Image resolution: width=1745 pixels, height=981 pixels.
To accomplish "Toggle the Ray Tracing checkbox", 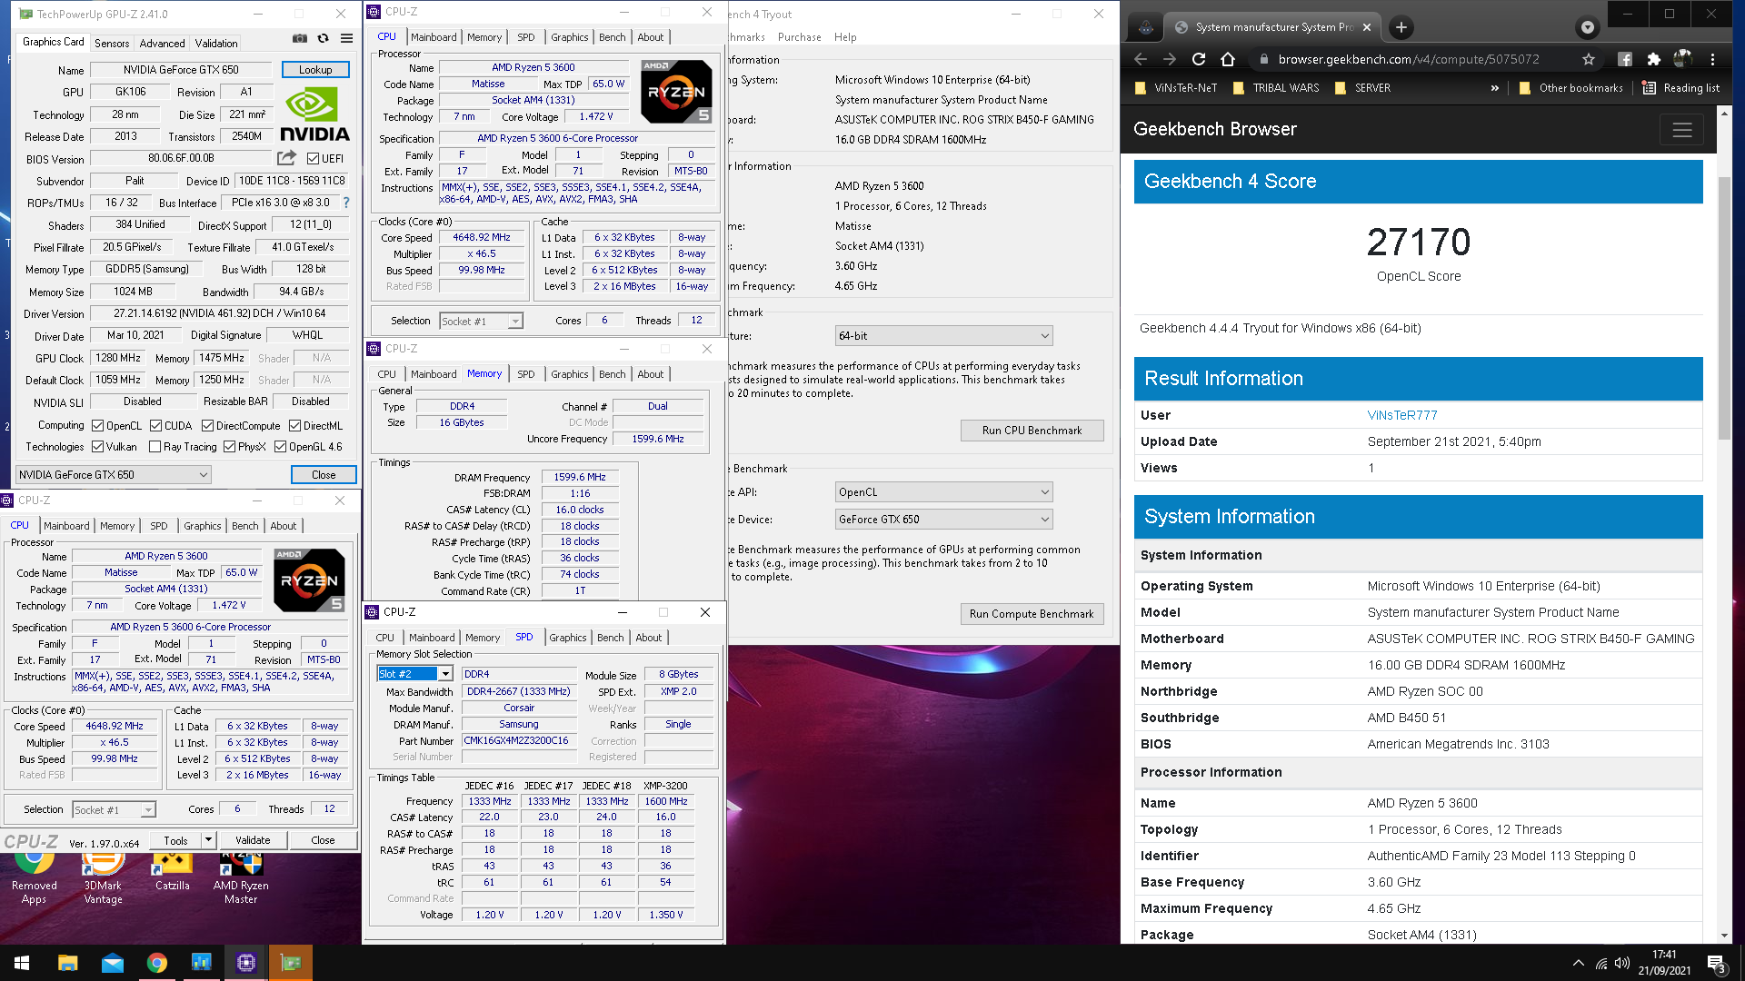I will pyautogui.click(x=155, y=447).
